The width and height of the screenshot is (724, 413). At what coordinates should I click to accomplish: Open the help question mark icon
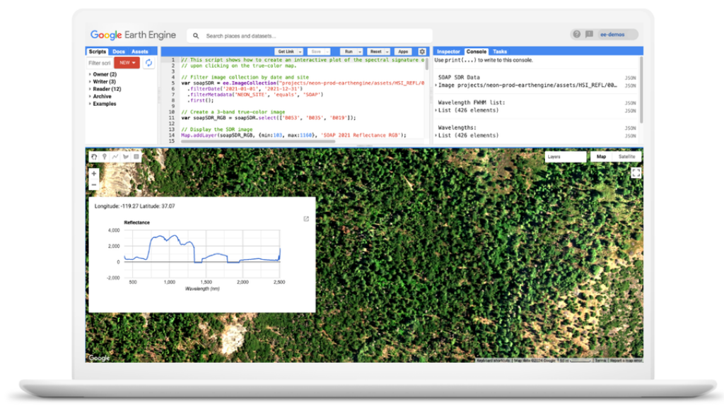click(x=577, y=34)
